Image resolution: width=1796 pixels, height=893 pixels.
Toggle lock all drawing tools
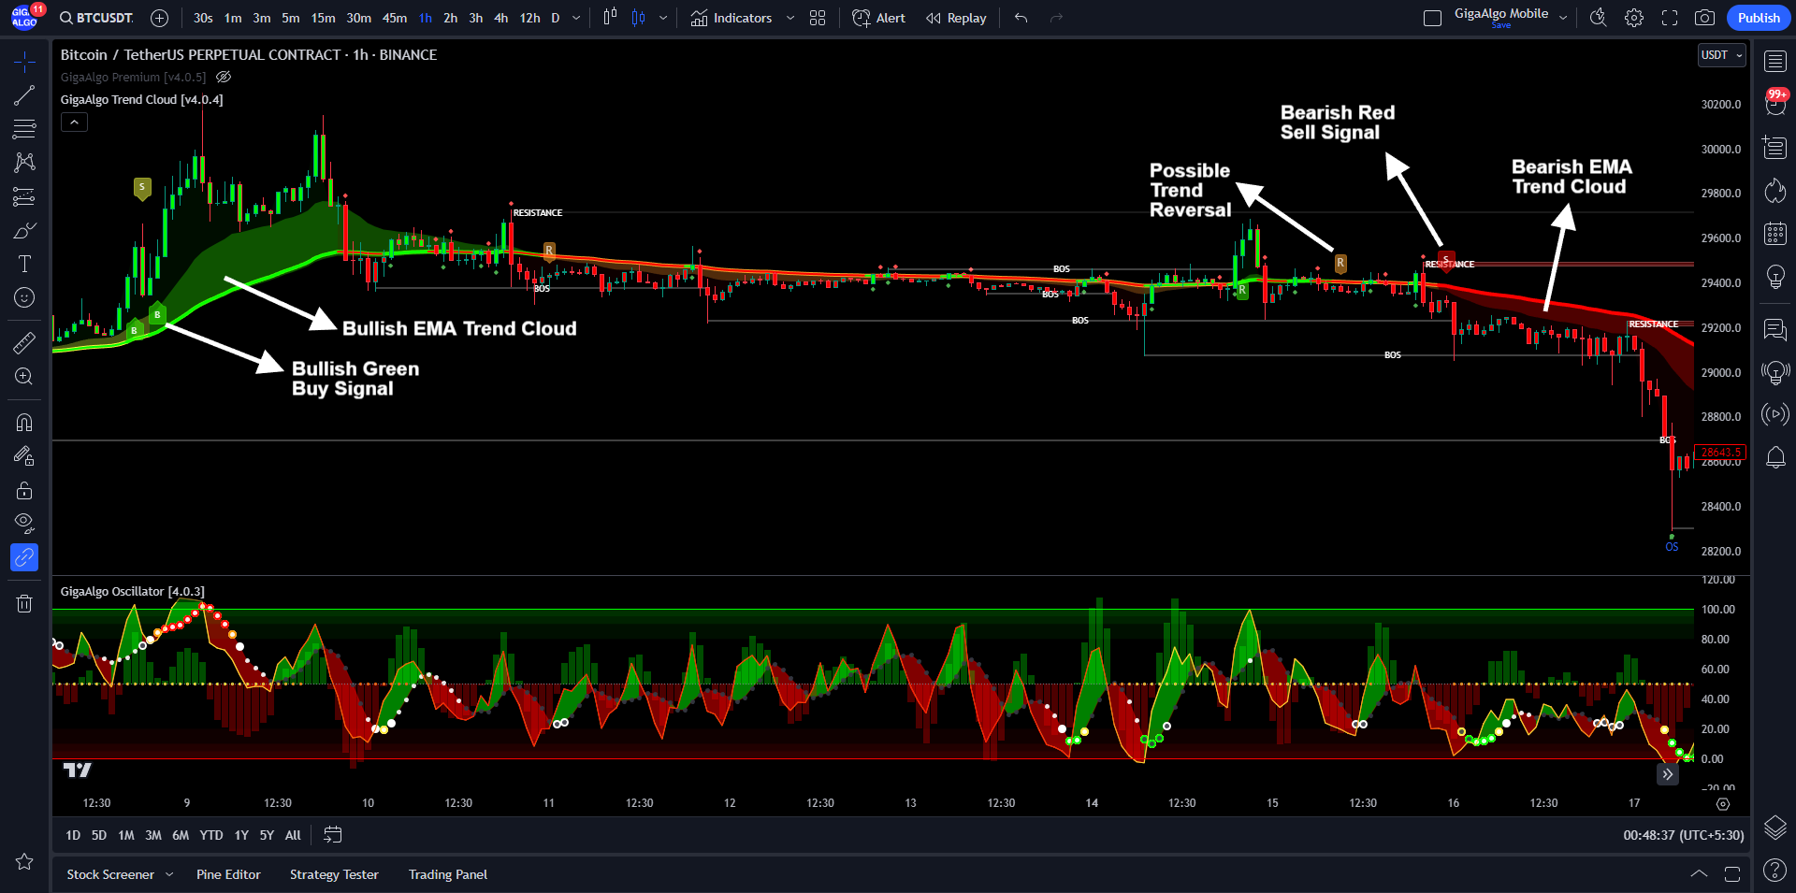coord(24,490)
